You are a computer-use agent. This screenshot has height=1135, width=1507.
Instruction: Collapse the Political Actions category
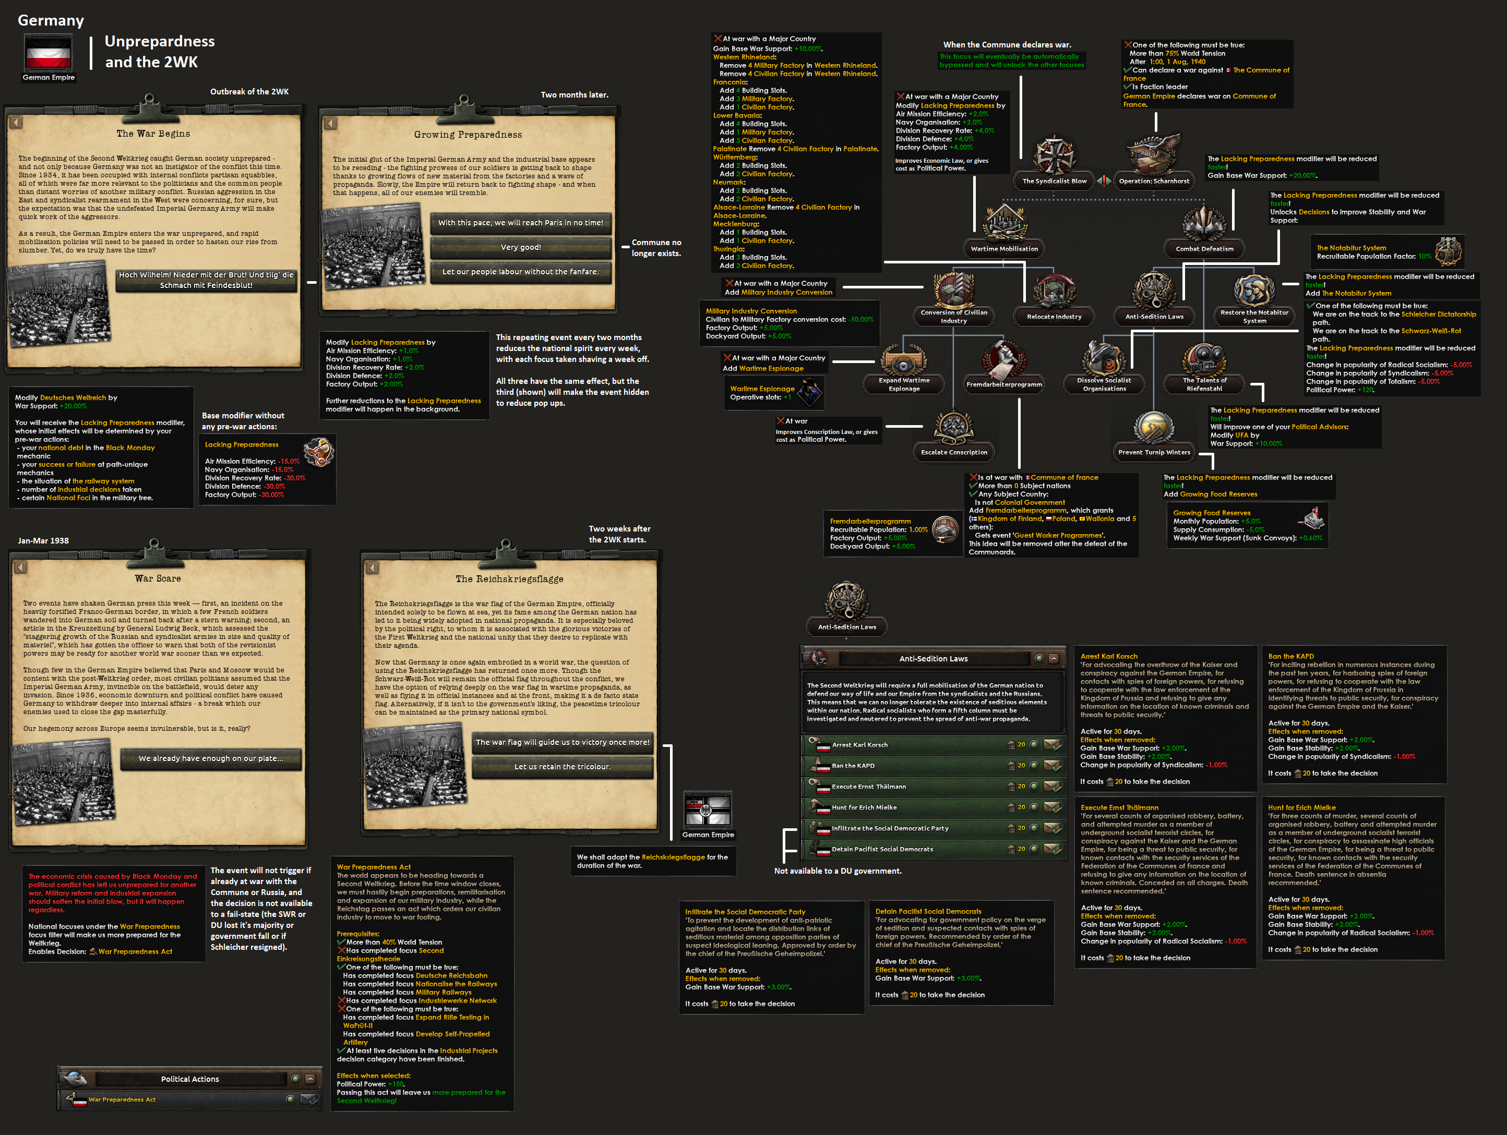pos(310,1079)
